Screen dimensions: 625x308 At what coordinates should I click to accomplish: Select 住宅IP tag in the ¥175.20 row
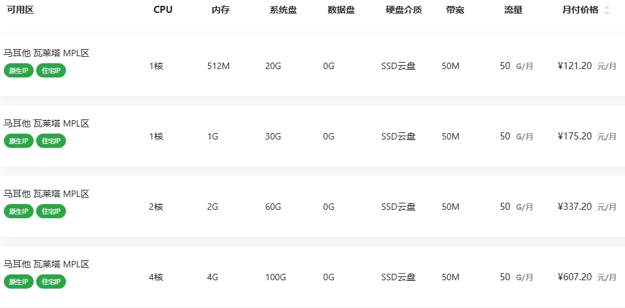51,141
